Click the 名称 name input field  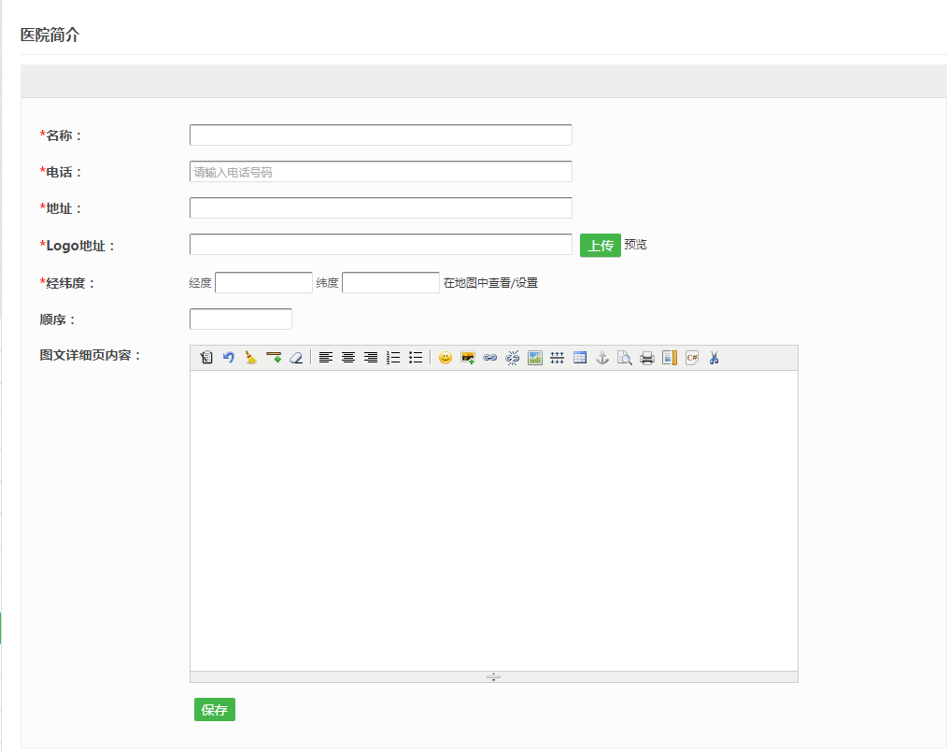tap(380, 135)
